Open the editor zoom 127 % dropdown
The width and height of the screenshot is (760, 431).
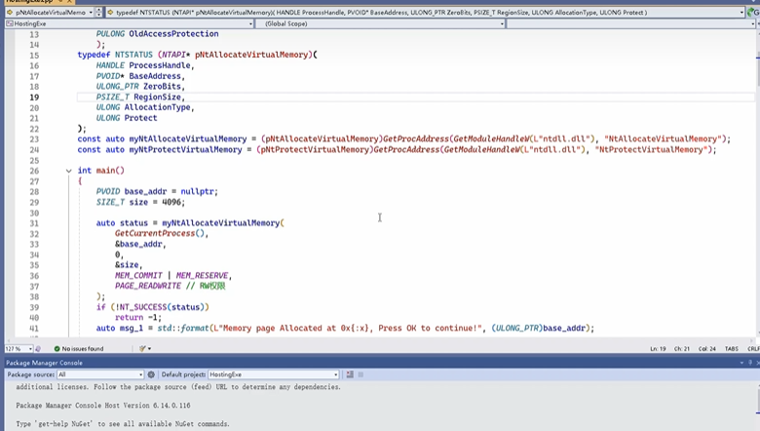pos(19,348)
